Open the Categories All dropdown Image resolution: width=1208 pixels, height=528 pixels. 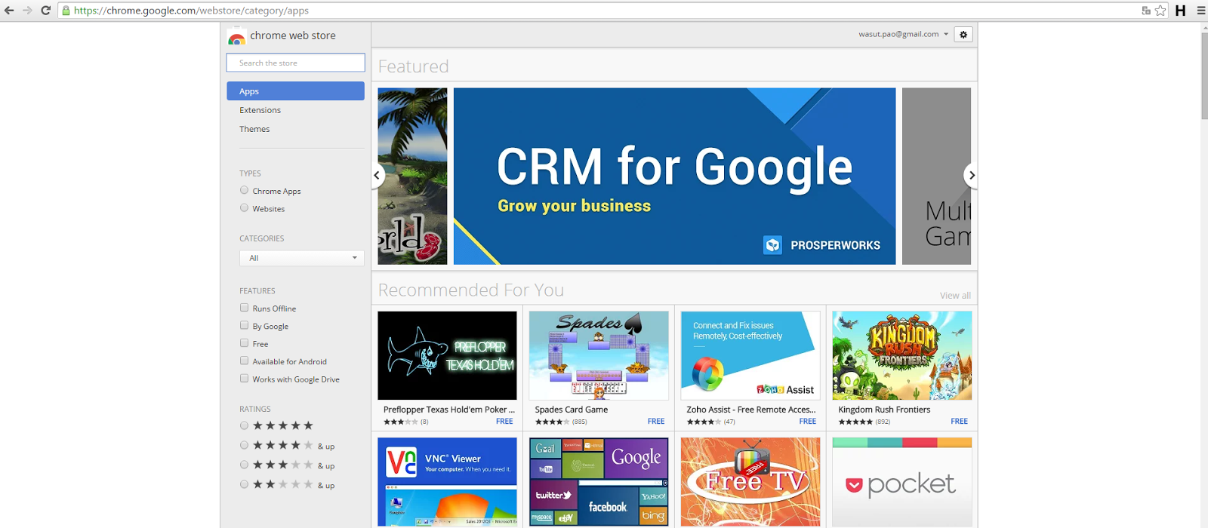[x=302, y=258]
